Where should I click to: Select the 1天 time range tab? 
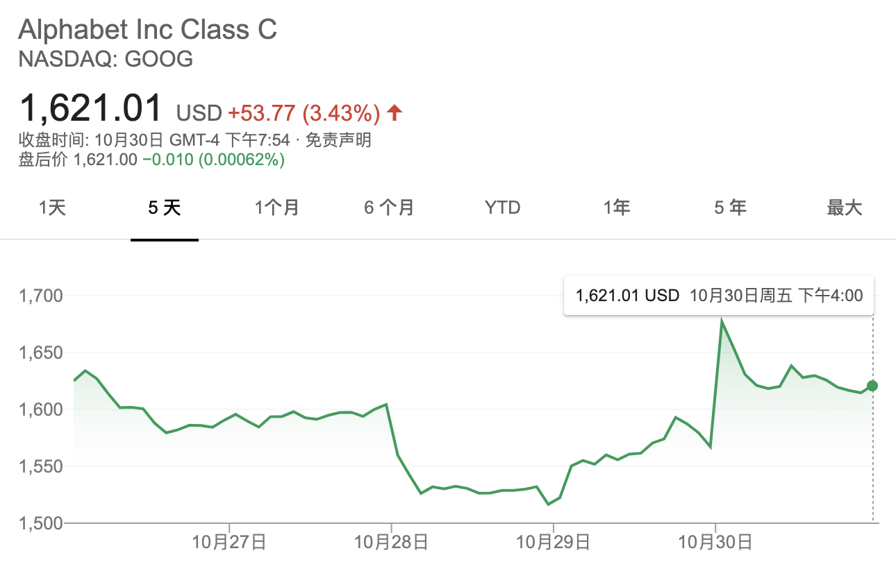coord(52,207)
